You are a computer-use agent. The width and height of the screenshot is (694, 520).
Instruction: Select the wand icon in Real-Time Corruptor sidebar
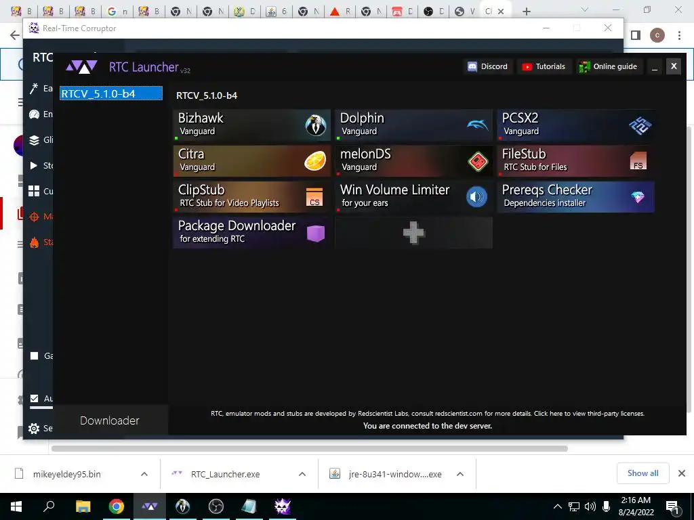[x=34, y=89]
